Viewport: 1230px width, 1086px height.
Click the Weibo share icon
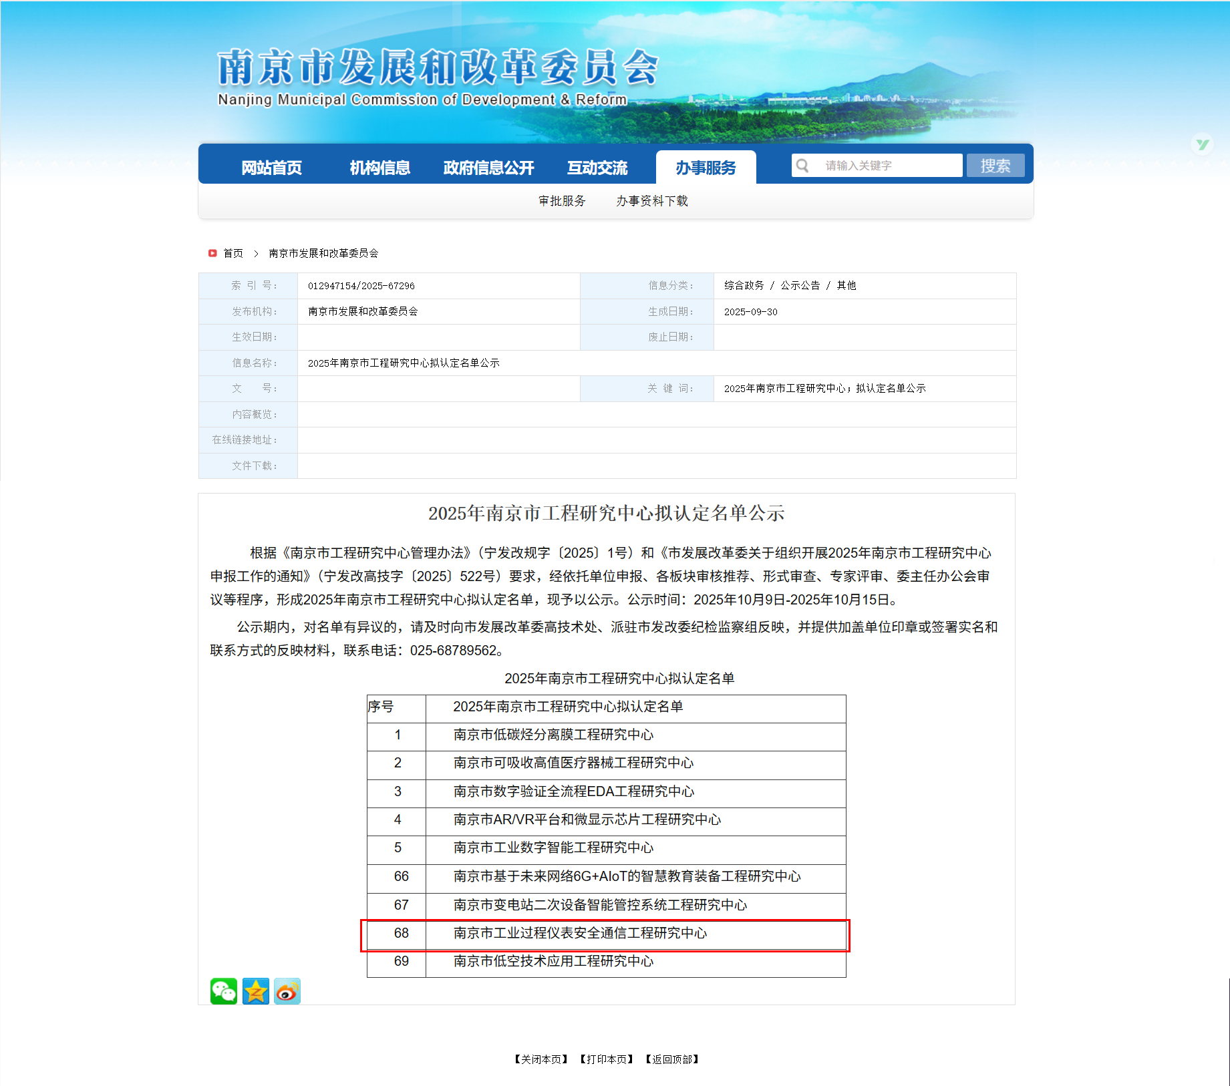click(287, 991)
